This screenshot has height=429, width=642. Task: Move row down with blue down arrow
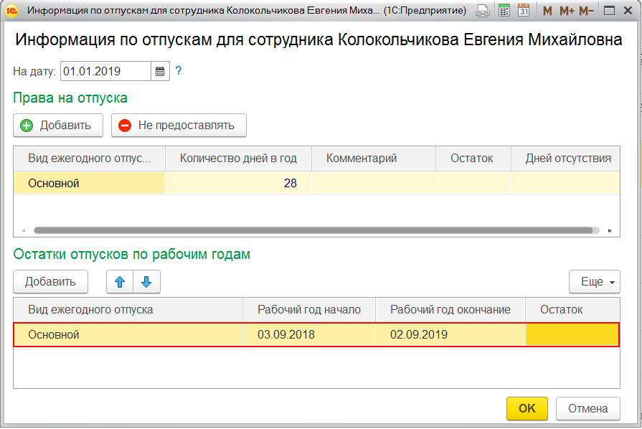146,282
